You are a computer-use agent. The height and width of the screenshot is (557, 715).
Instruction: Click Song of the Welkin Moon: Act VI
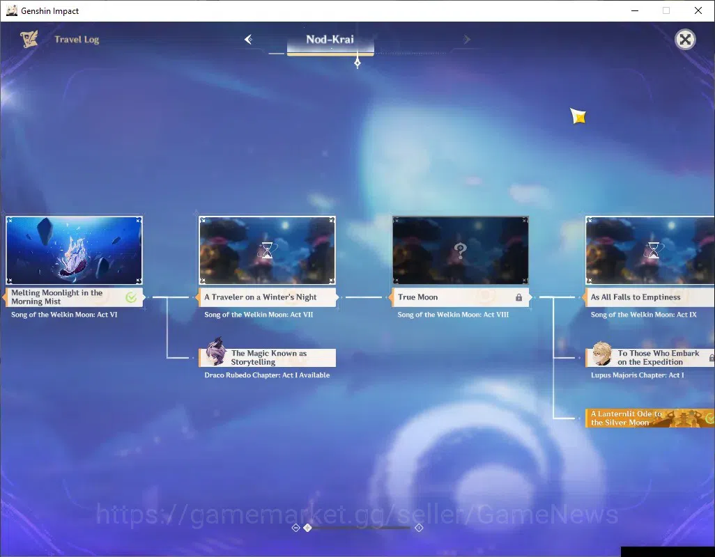click(64, 315)
